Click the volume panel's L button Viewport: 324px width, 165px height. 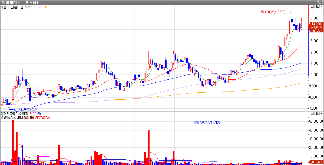point(312,114)
